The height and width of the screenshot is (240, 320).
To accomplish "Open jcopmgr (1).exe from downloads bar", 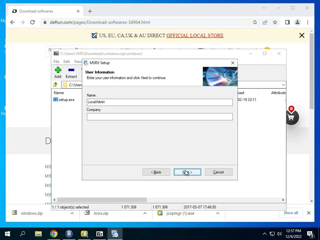I will (180, 213).
